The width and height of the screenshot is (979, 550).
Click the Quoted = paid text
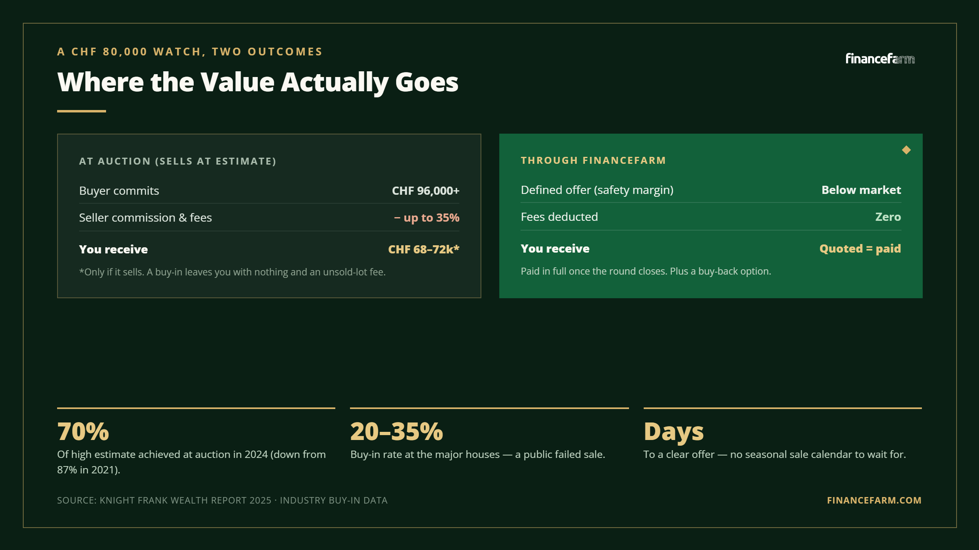point(860,249)
